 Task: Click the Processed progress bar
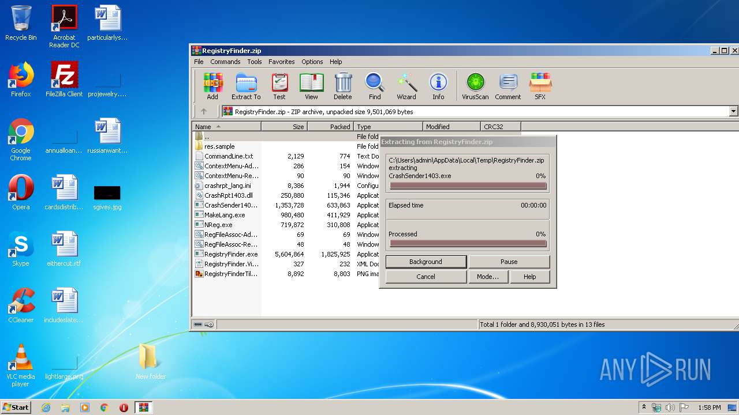(468, 244)
